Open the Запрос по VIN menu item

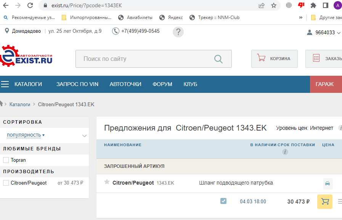pyautogui.click(x=77, y=84)
